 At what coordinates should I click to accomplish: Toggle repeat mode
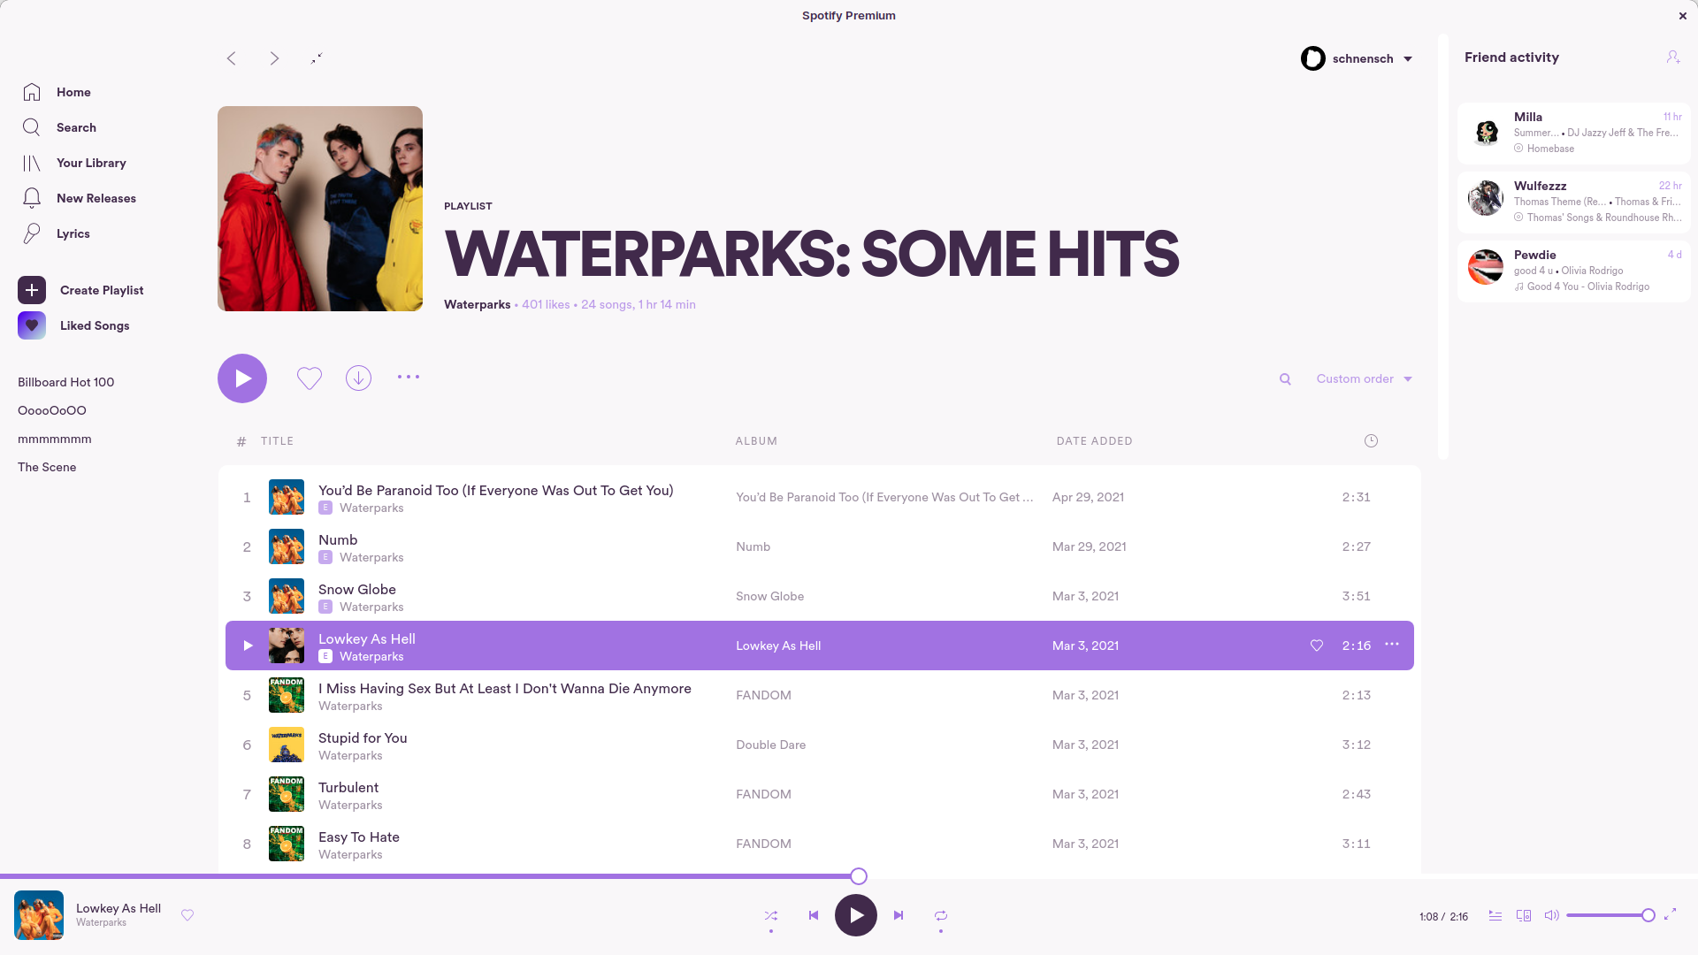pos(941,916)
